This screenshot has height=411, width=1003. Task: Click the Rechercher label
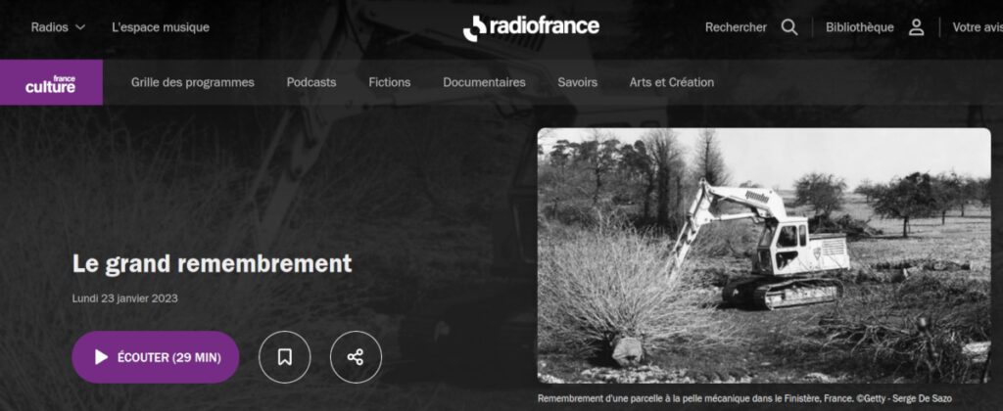click(x=736, y=27)
